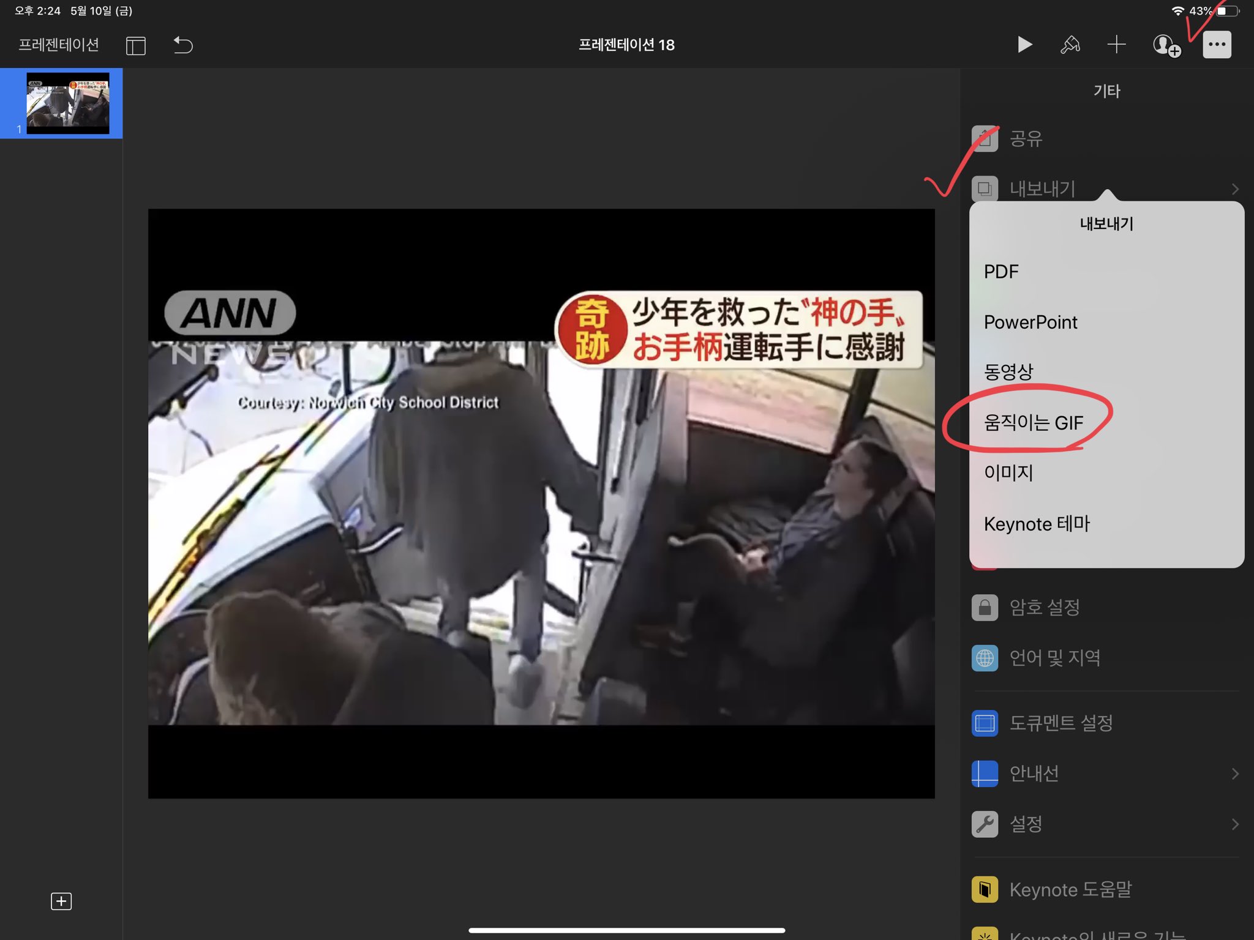
Task: Open the Format brush tool
Action: coord(1070,45)
